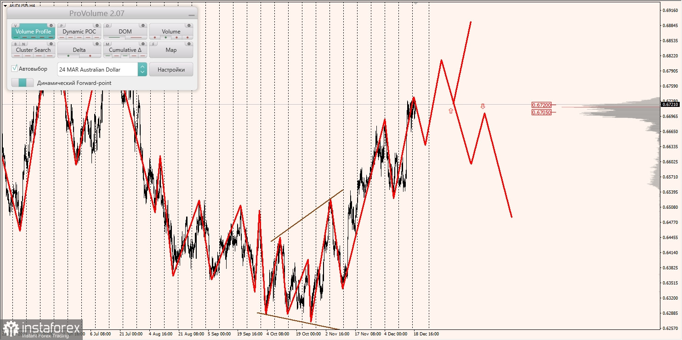
Task: Open Dynamic POC gear settings
Action: tap(97, 25)
